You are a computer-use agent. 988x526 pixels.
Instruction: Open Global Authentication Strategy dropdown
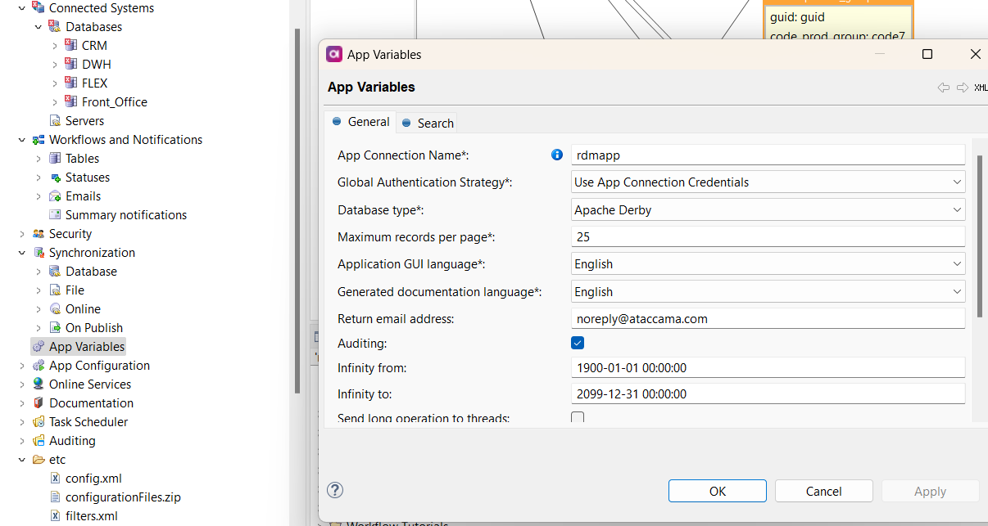957,182
